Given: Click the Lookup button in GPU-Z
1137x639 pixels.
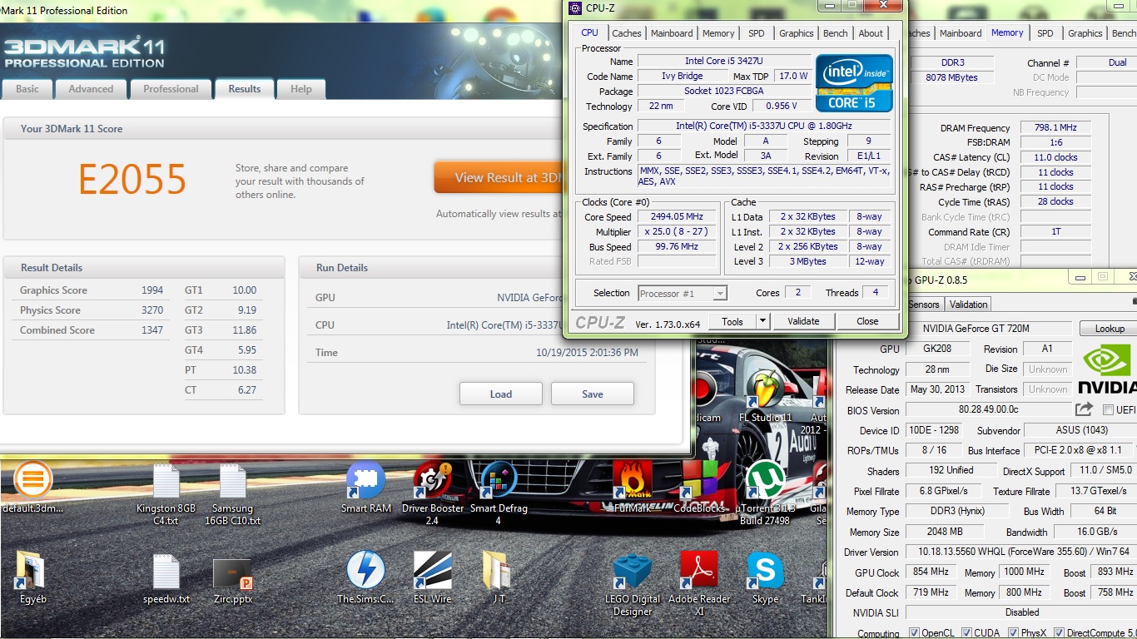Looking at the screenshot, I should pos(1109,329).
